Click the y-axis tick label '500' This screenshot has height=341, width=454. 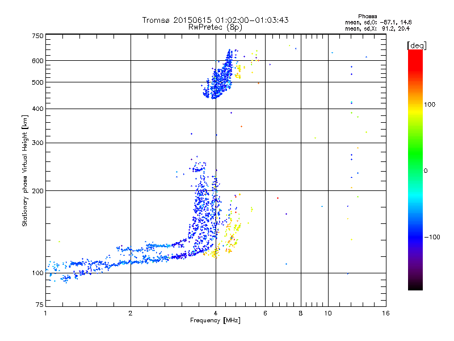[38, 82]
